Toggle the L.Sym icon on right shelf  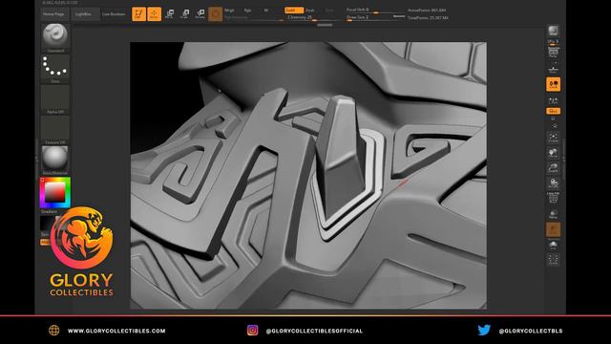553,100
